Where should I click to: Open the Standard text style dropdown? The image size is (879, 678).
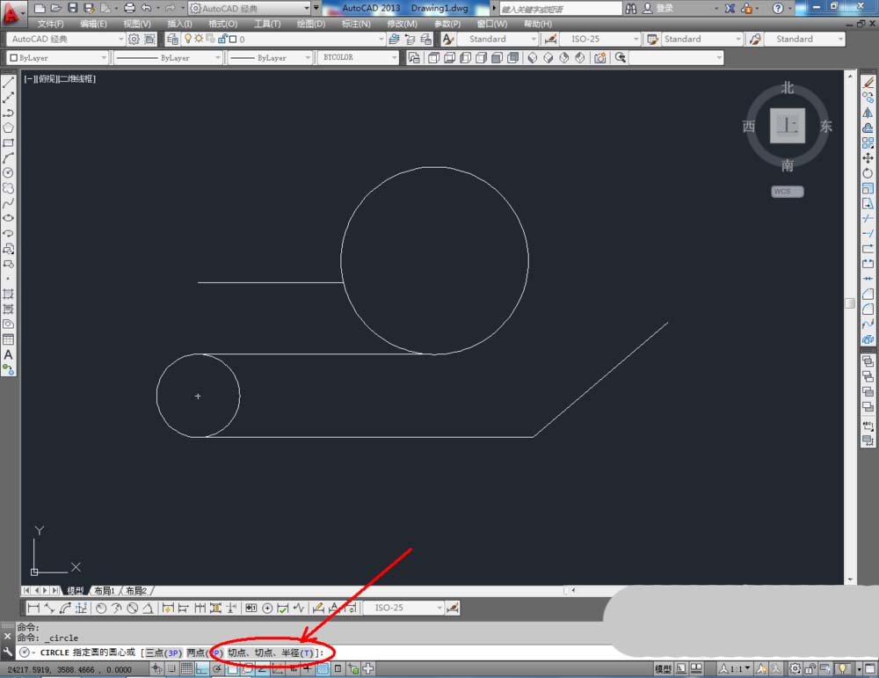click(x=498, y=39)
